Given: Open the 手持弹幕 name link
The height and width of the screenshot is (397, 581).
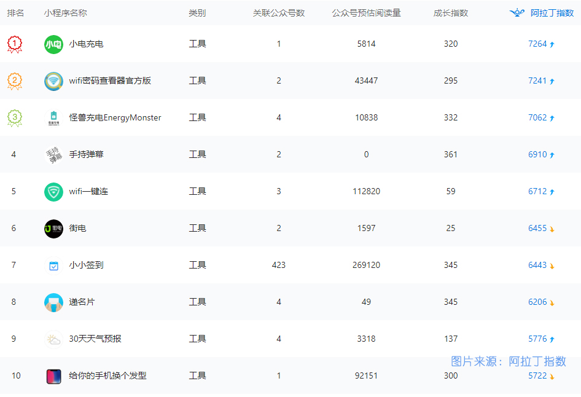Looking at the screenshot, I should (86, 154).
